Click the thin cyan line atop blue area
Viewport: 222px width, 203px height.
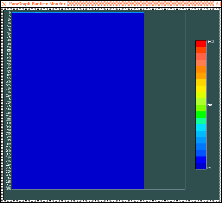(78, 13)
